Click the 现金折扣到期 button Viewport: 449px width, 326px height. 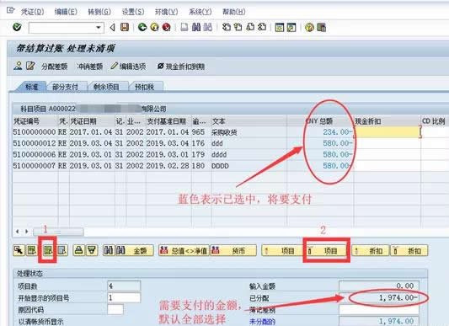[x=182, y=67]
